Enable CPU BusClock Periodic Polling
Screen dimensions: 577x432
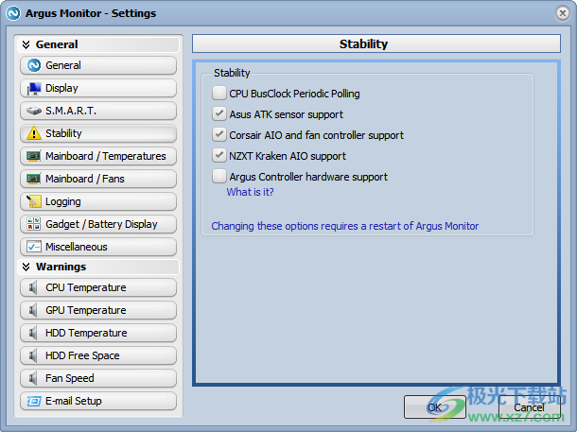click(x=219, y=93)
